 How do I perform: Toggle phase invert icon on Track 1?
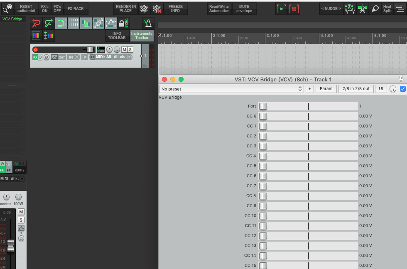[47, 57]
